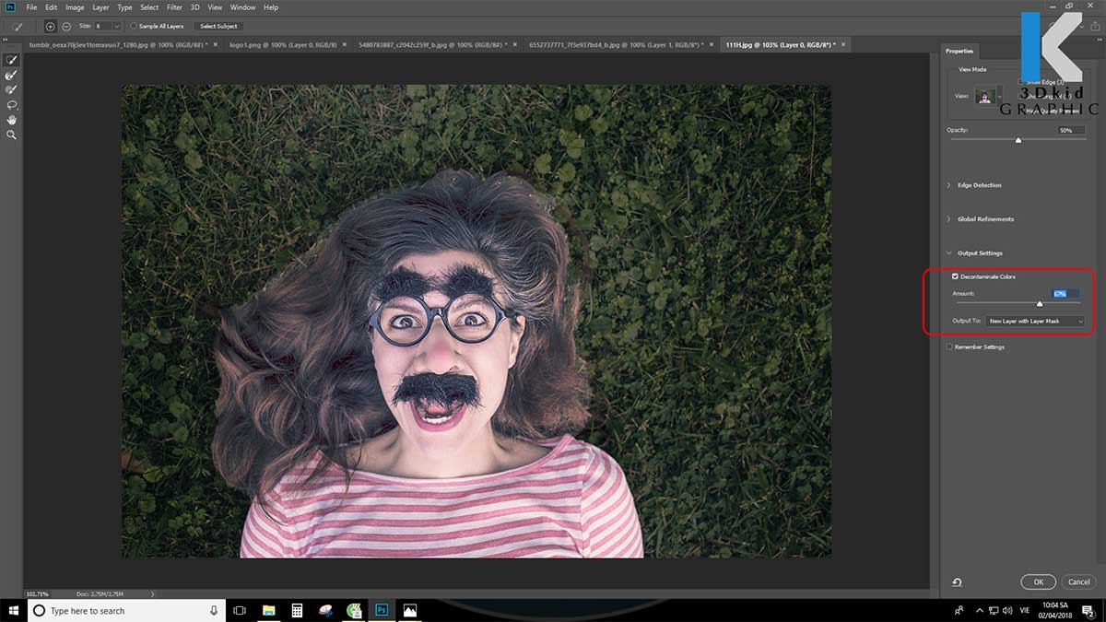Click the Amount percentage field

tap(1065, 293)
